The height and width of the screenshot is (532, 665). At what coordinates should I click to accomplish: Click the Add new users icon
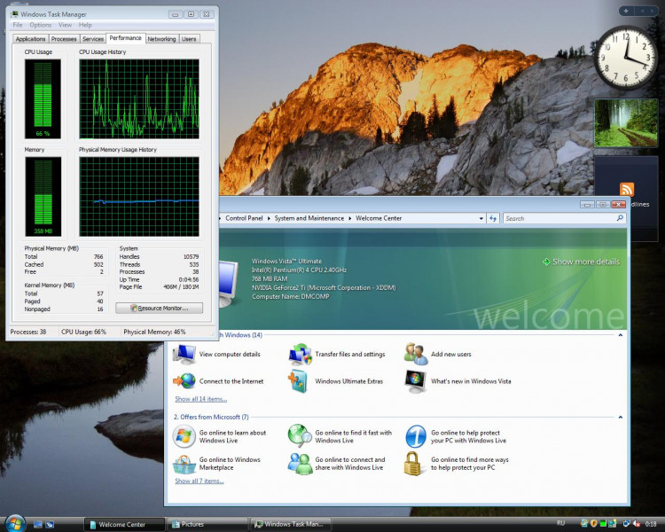click(416, 355)
